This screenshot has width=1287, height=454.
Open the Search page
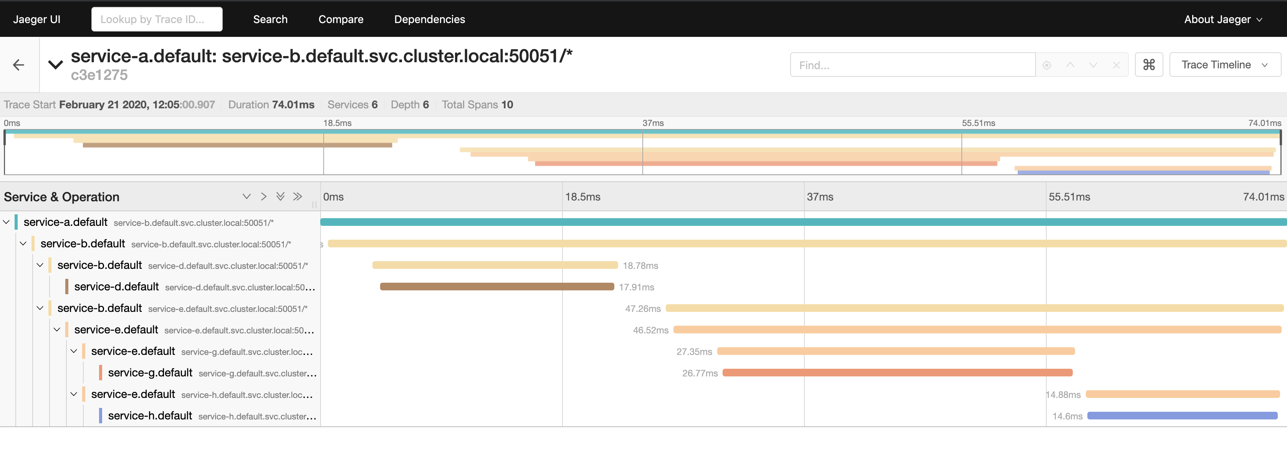[x=270, y=20]
